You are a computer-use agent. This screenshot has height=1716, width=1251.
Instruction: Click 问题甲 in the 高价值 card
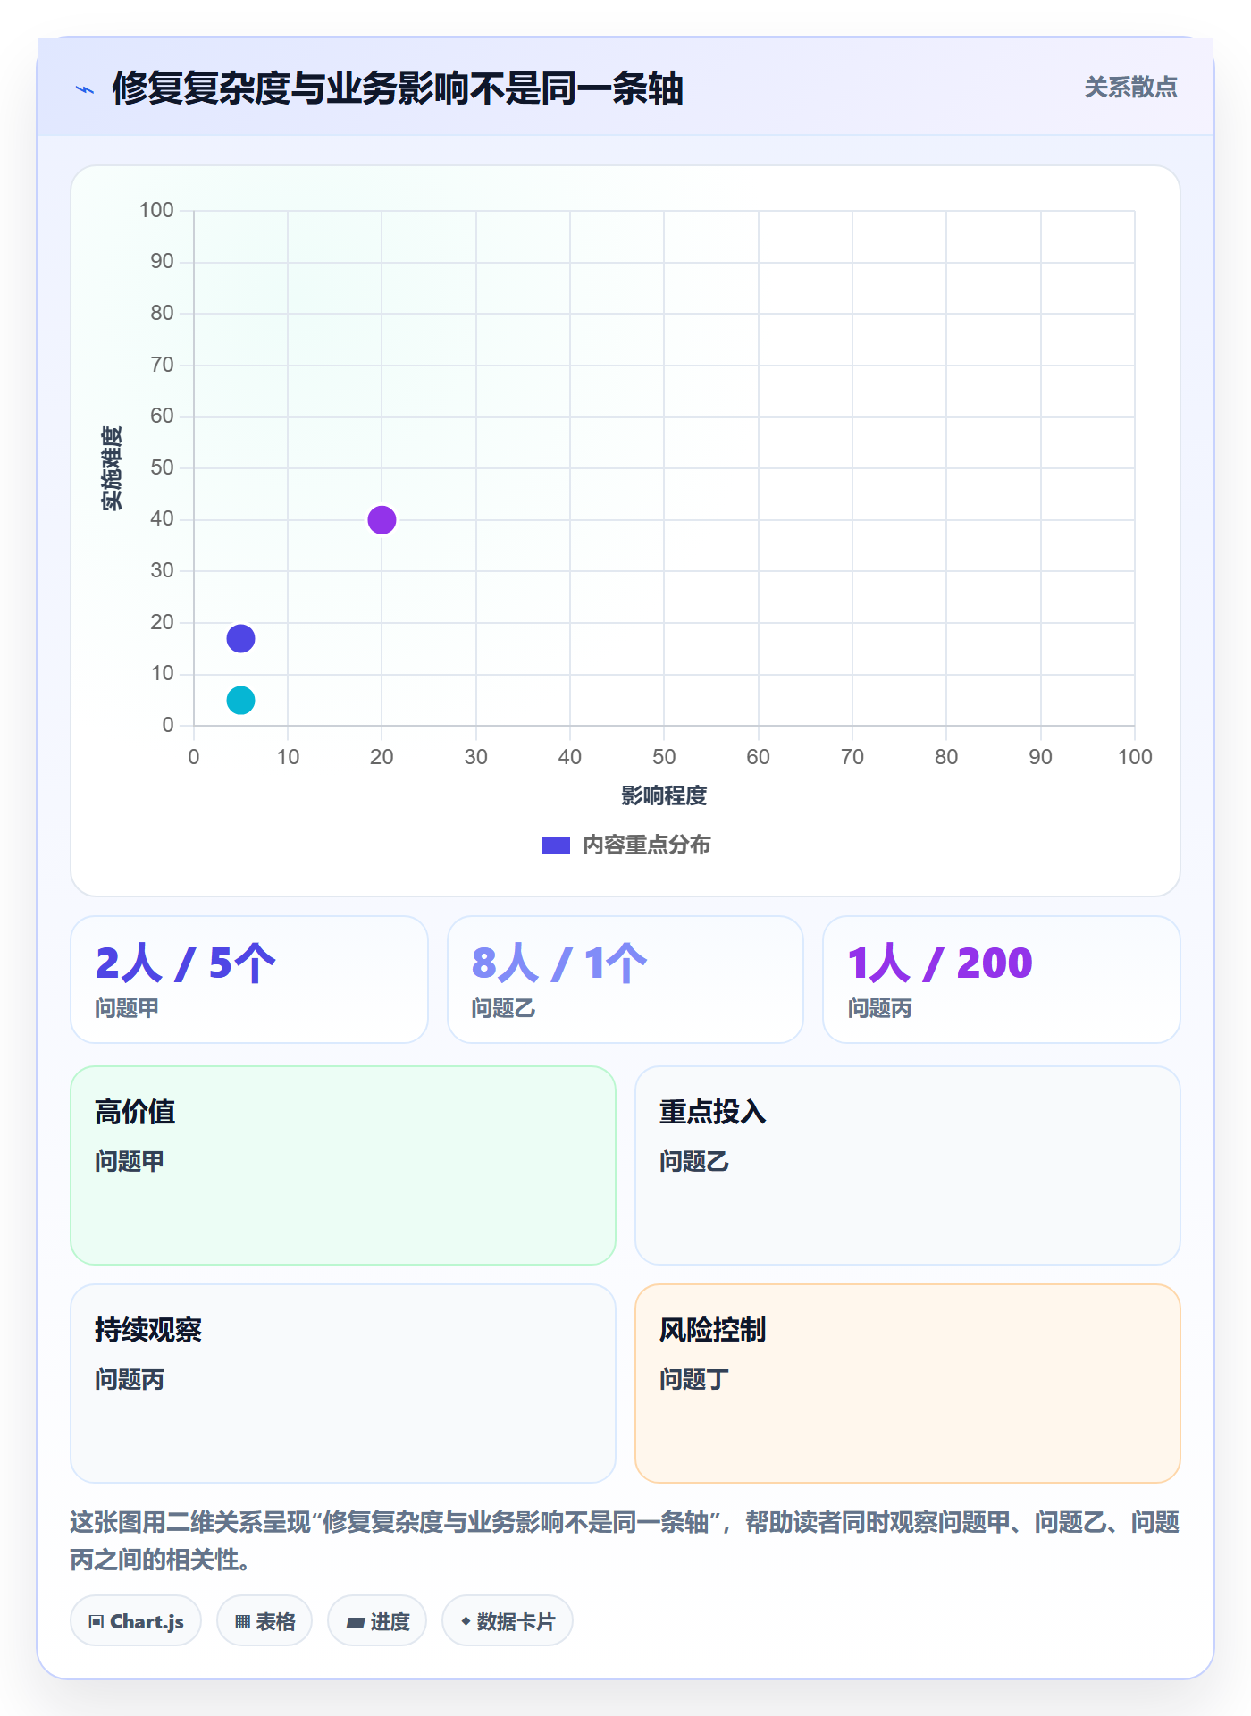point(130,1162)
